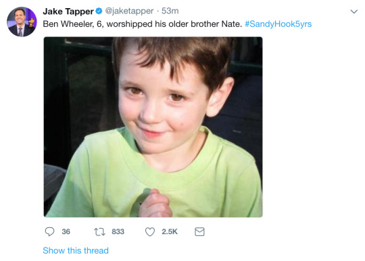Click Show this thread
The width and height of the screenshot is (365, 261).
click(x=76, y=251)
